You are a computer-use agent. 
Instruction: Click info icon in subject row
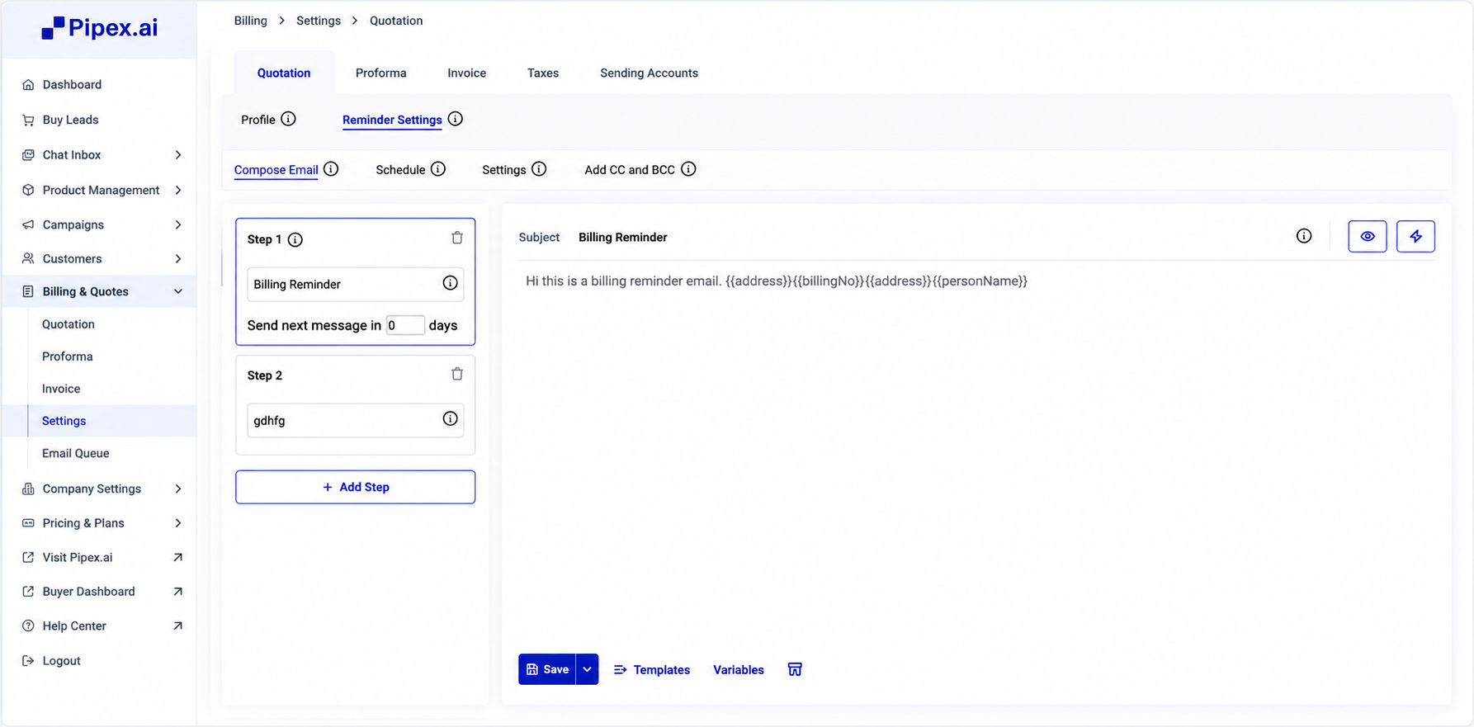[x=1304, y=236]
